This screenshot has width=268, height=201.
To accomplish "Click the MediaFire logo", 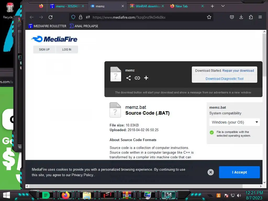I will [54, 39].
